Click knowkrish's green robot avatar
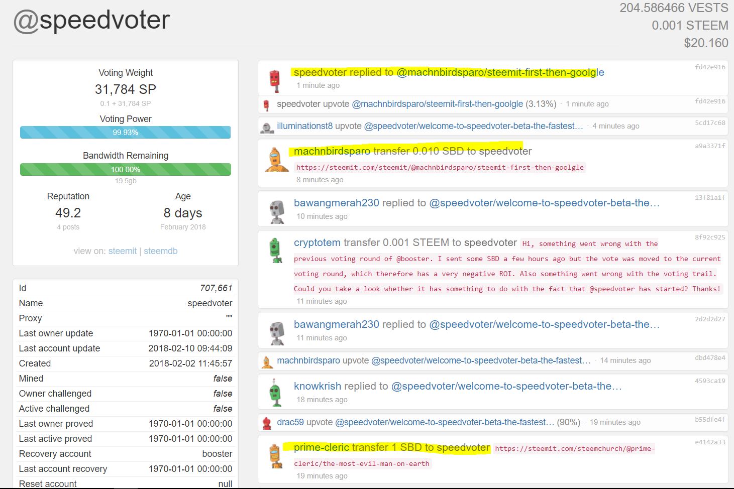This screenshot has width=734, height=489. coord(274,393)
